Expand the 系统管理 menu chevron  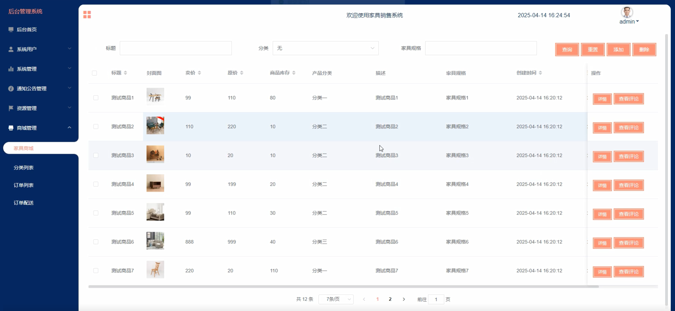click(x=70, y=68)
